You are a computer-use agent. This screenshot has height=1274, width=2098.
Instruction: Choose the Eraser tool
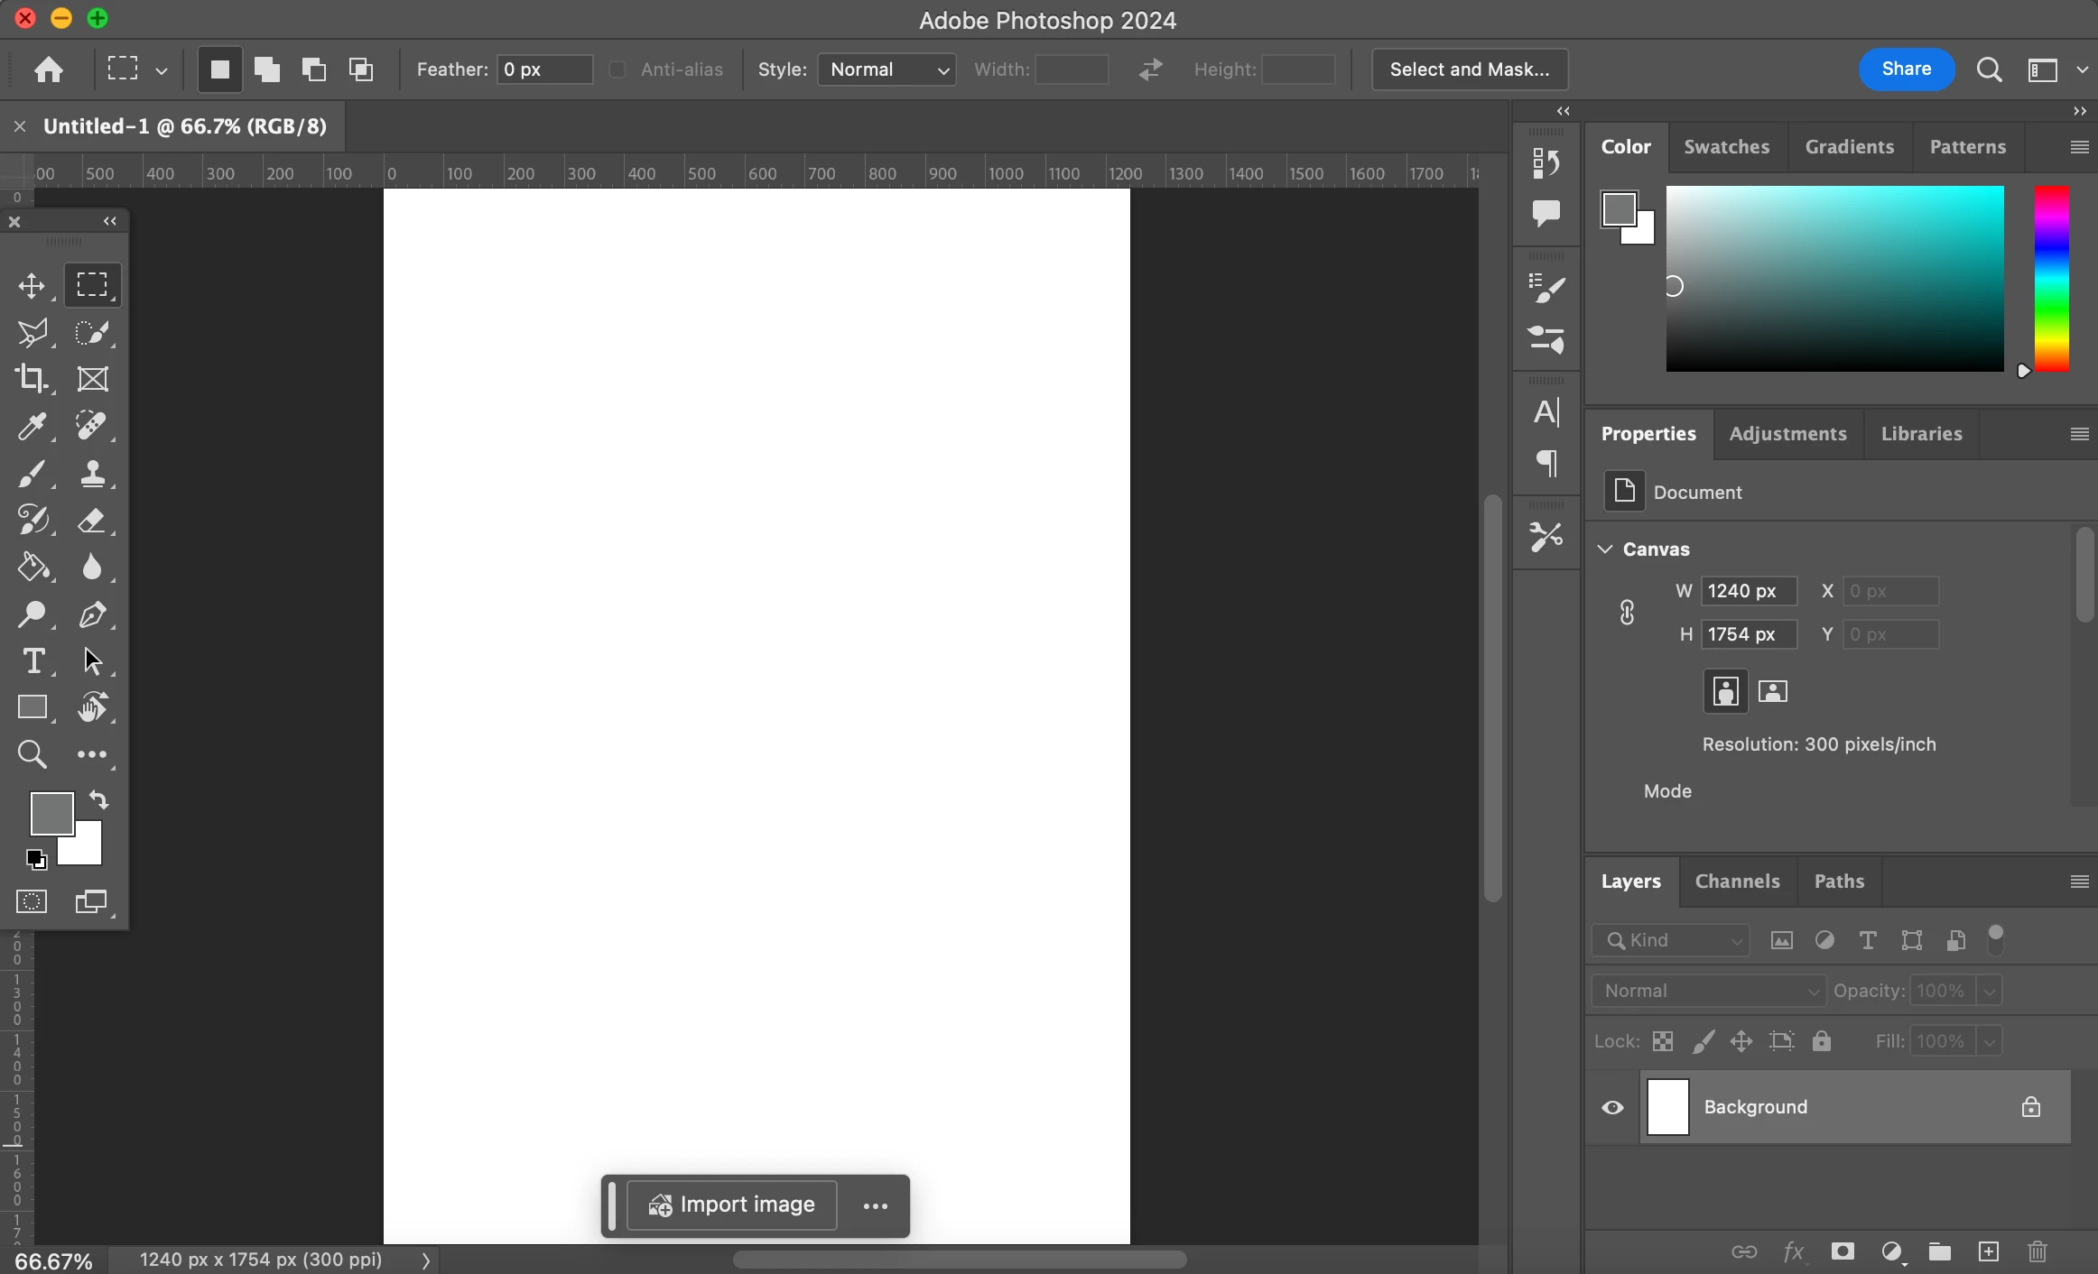92,521
